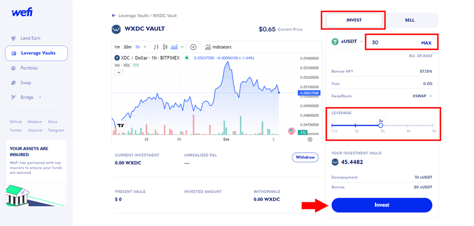Click the compare/add symbol plus icon
The width and height of the screenshot is (474, 226).
(193, 47)
